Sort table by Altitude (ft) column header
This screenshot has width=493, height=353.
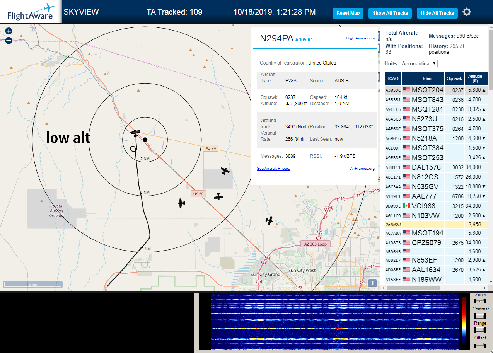(475, 78)
